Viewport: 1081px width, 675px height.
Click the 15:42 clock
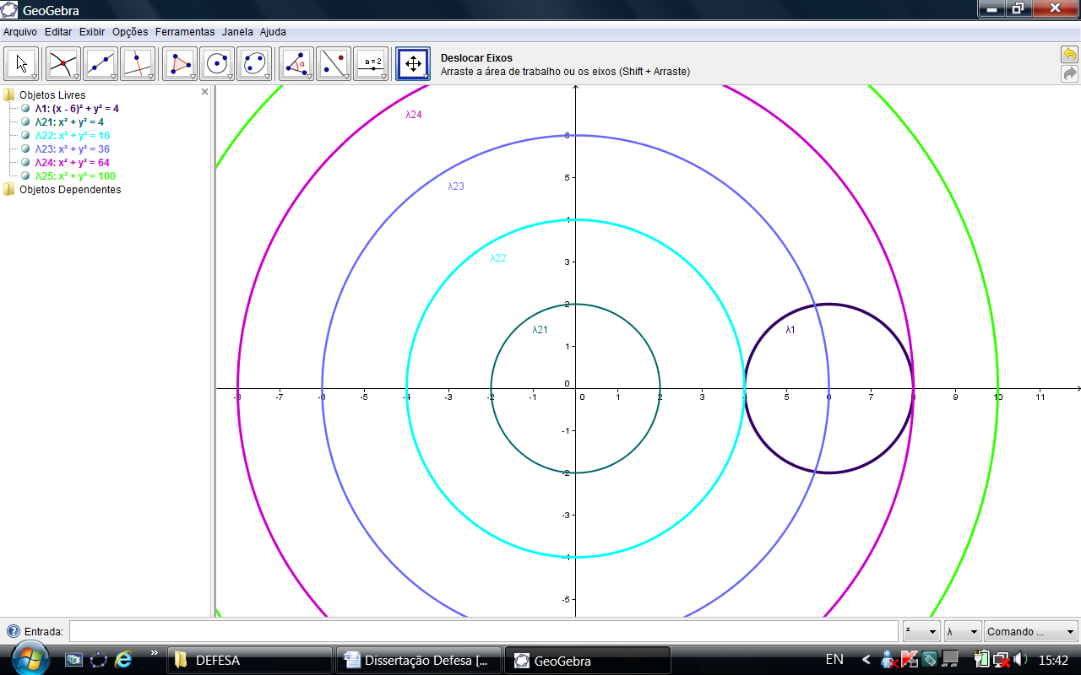[1053, 660]
